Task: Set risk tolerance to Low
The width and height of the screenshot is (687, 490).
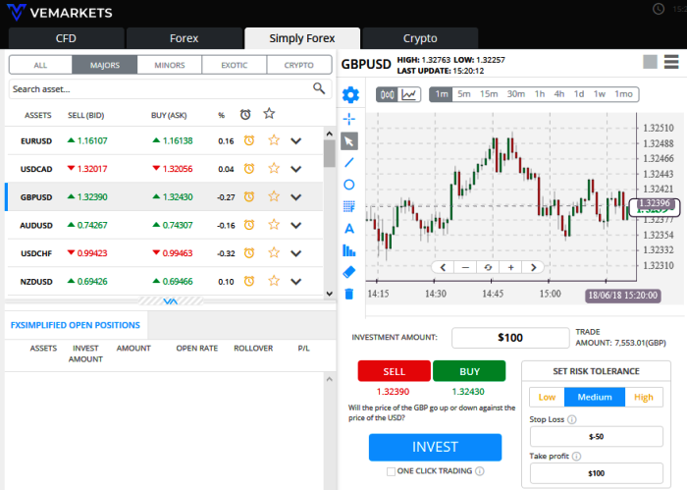Action: pyautogui.click(x=547, y=397)
